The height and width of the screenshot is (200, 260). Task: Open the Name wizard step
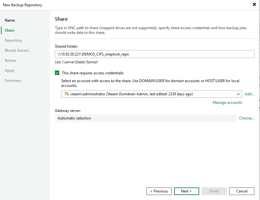click(10, 20)
